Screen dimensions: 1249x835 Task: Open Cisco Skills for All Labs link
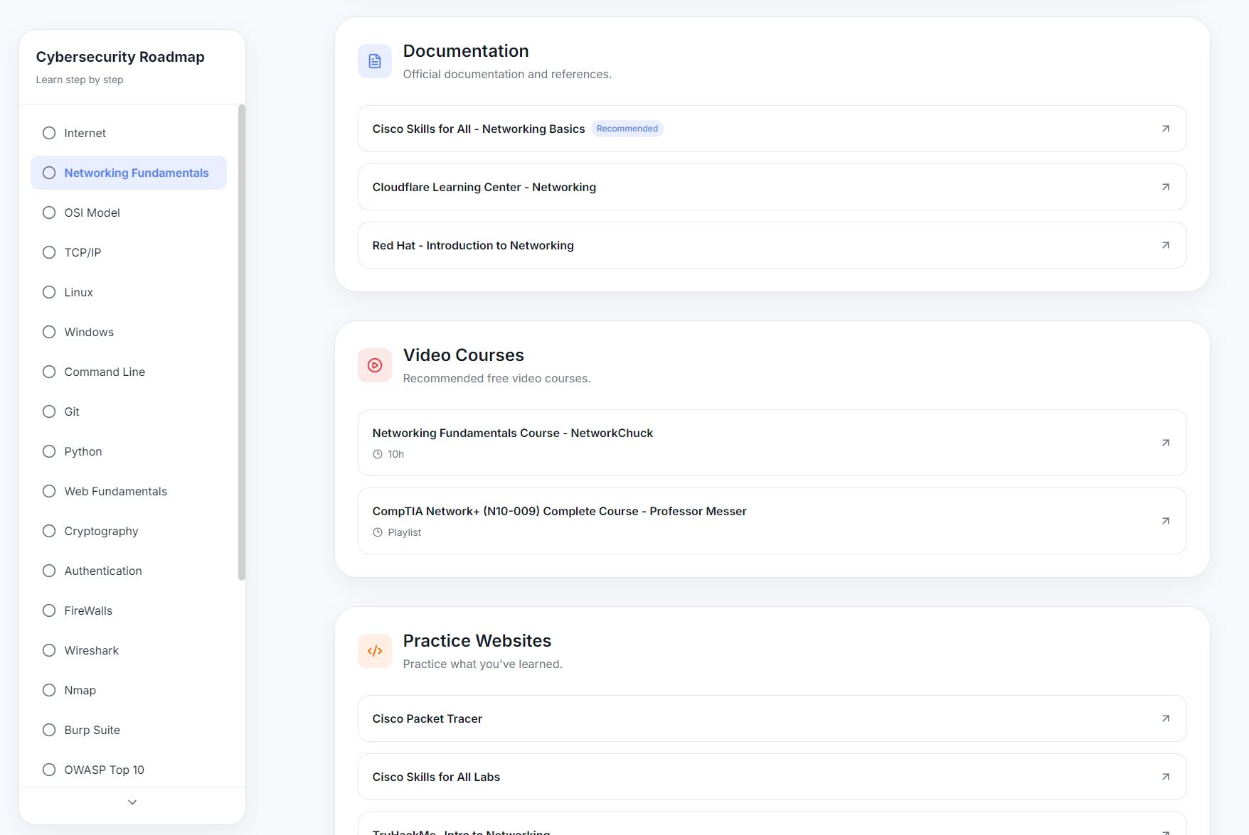(772, 777)
